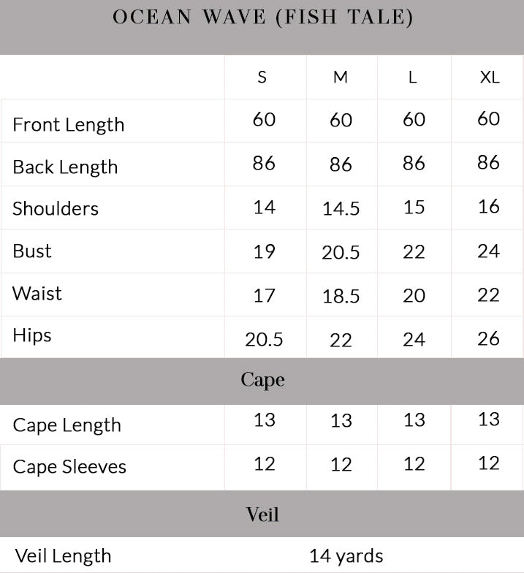Click the Ocean Wave (Fish Tale) title
The height and width of the screenshot is (573, 524).
[262, 18]
